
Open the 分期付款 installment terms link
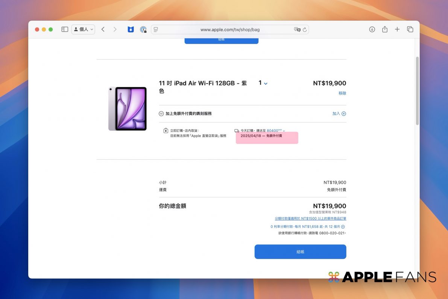(310, 218)
